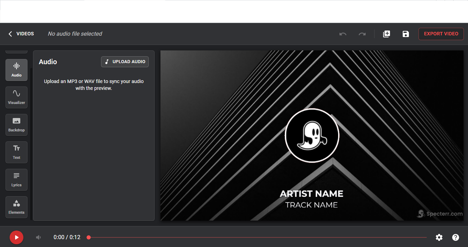Click the Upload Audio button
This screenshot has height=247, width=468.
point(125,62)
